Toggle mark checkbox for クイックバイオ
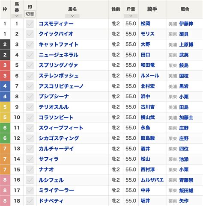The height and width of the screenshot is (206, 203). (x=30, y=34)
